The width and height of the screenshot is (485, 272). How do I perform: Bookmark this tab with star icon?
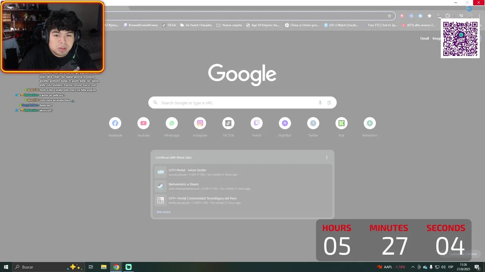click(389, 16)
